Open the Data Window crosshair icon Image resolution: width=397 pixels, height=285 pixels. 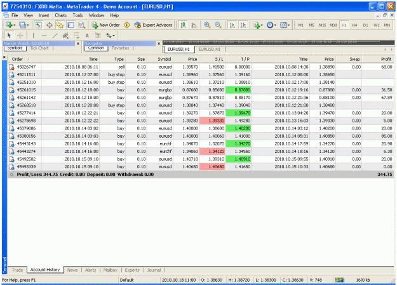coord(50,25)
